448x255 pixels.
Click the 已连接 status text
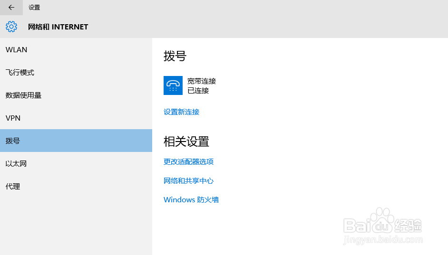pos(198,90)
